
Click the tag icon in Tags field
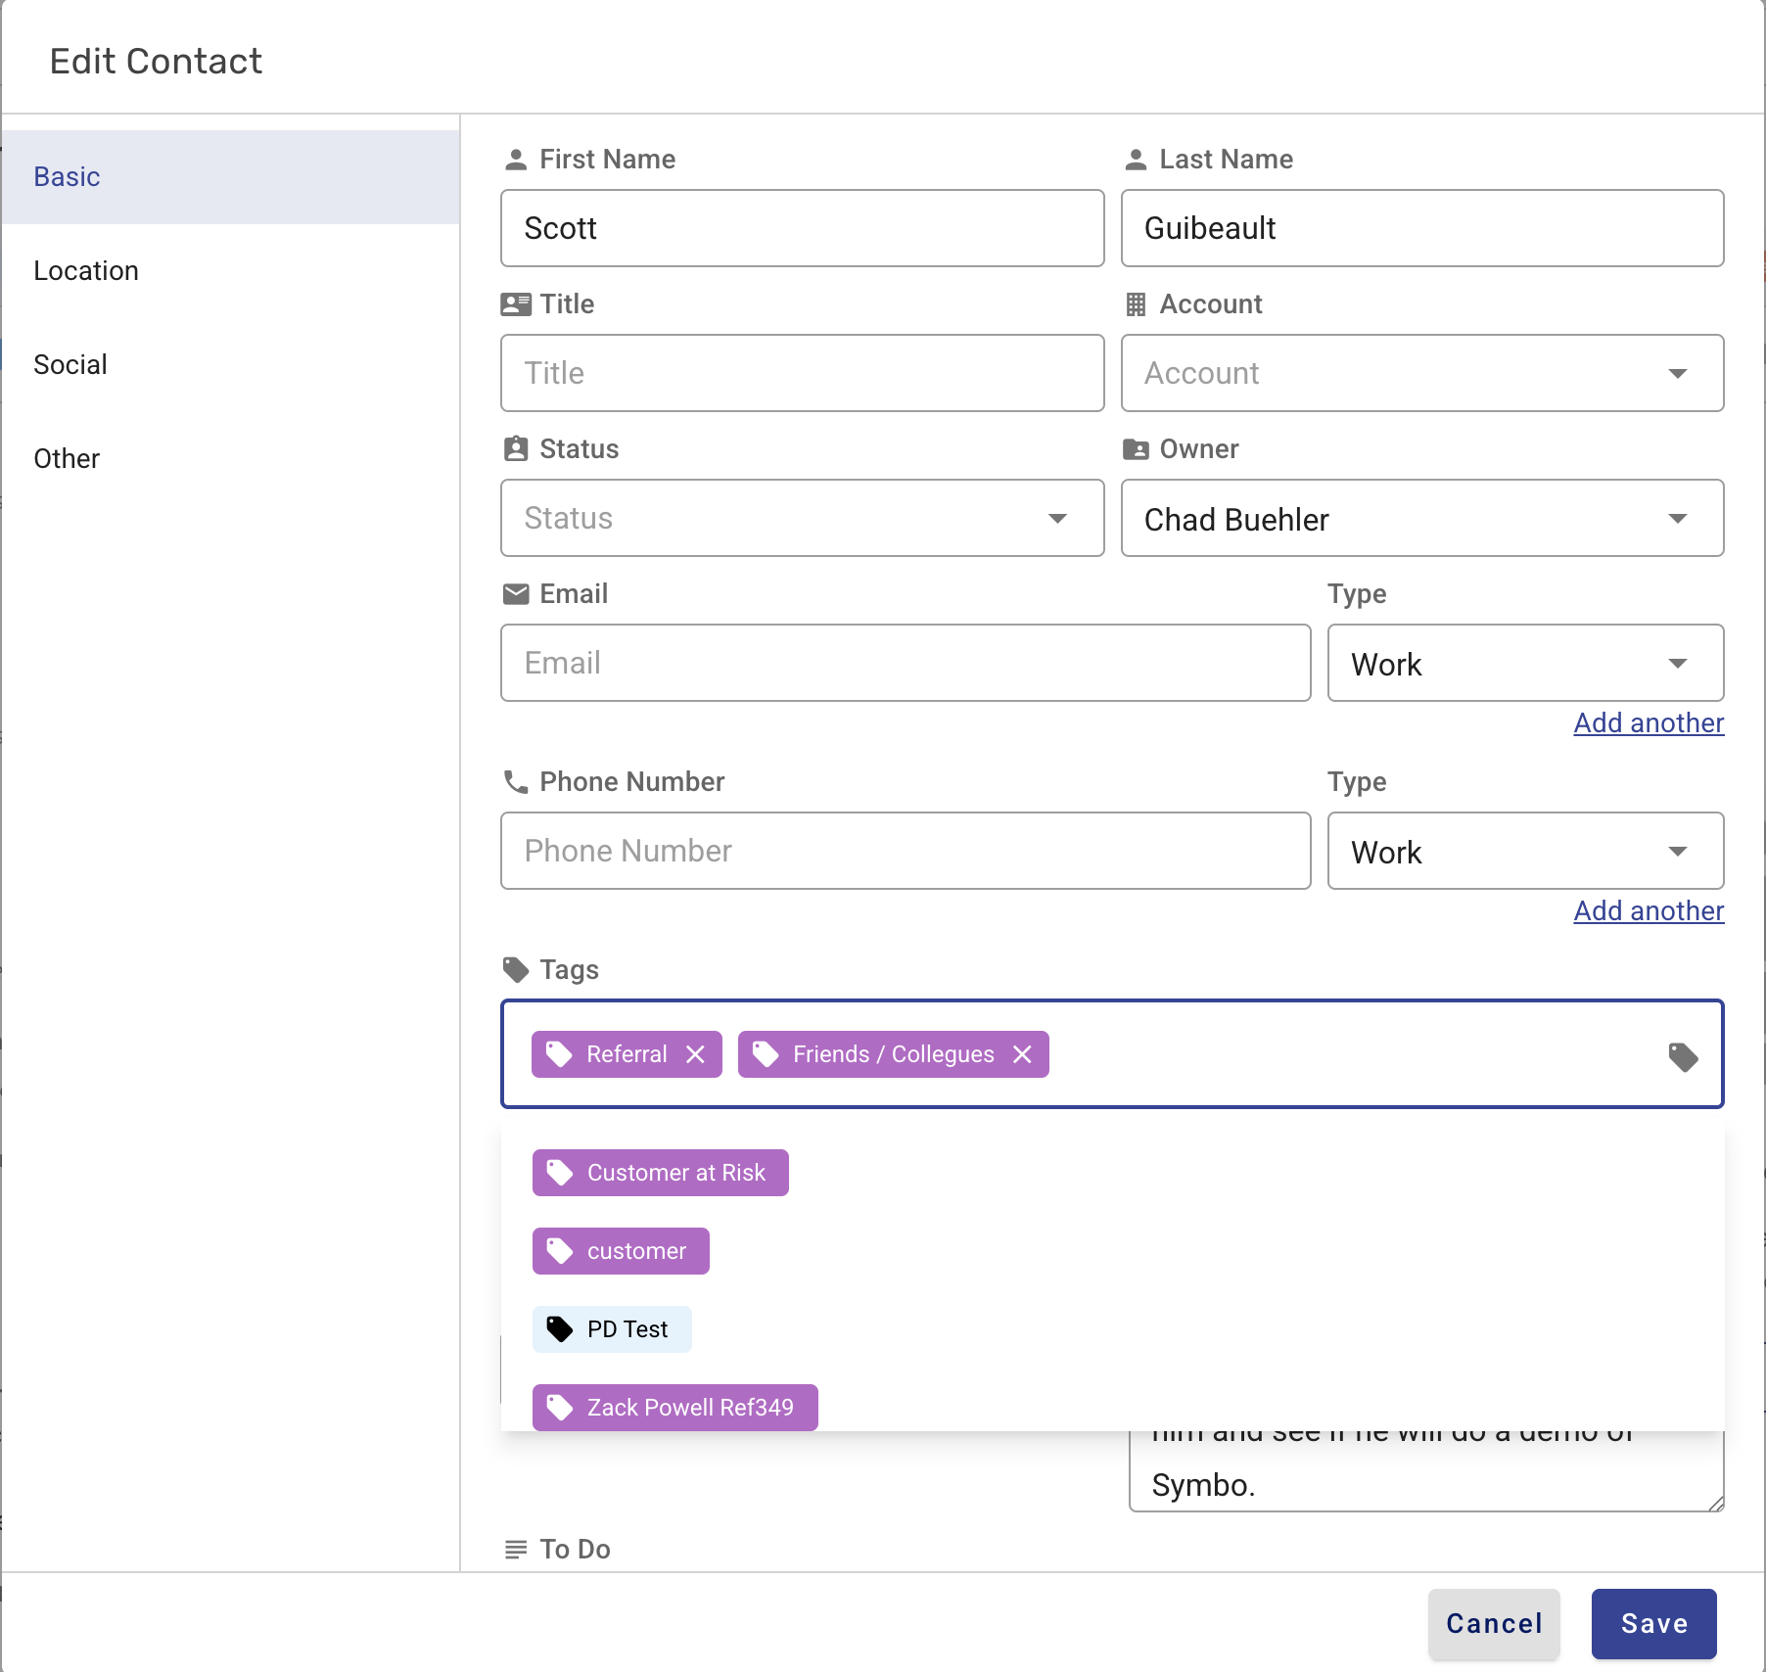coord(1683,1056)
